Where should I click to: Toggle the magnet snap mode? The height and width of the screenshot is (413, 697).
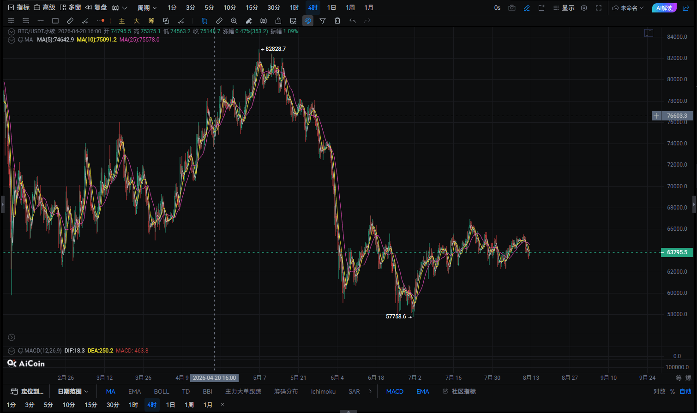click(x=308, y=21)
